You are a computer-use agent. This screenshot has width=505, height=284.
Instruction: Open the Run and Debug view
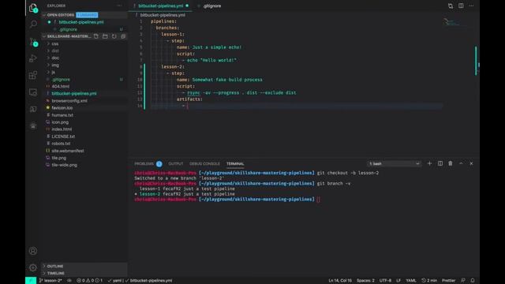33,58
